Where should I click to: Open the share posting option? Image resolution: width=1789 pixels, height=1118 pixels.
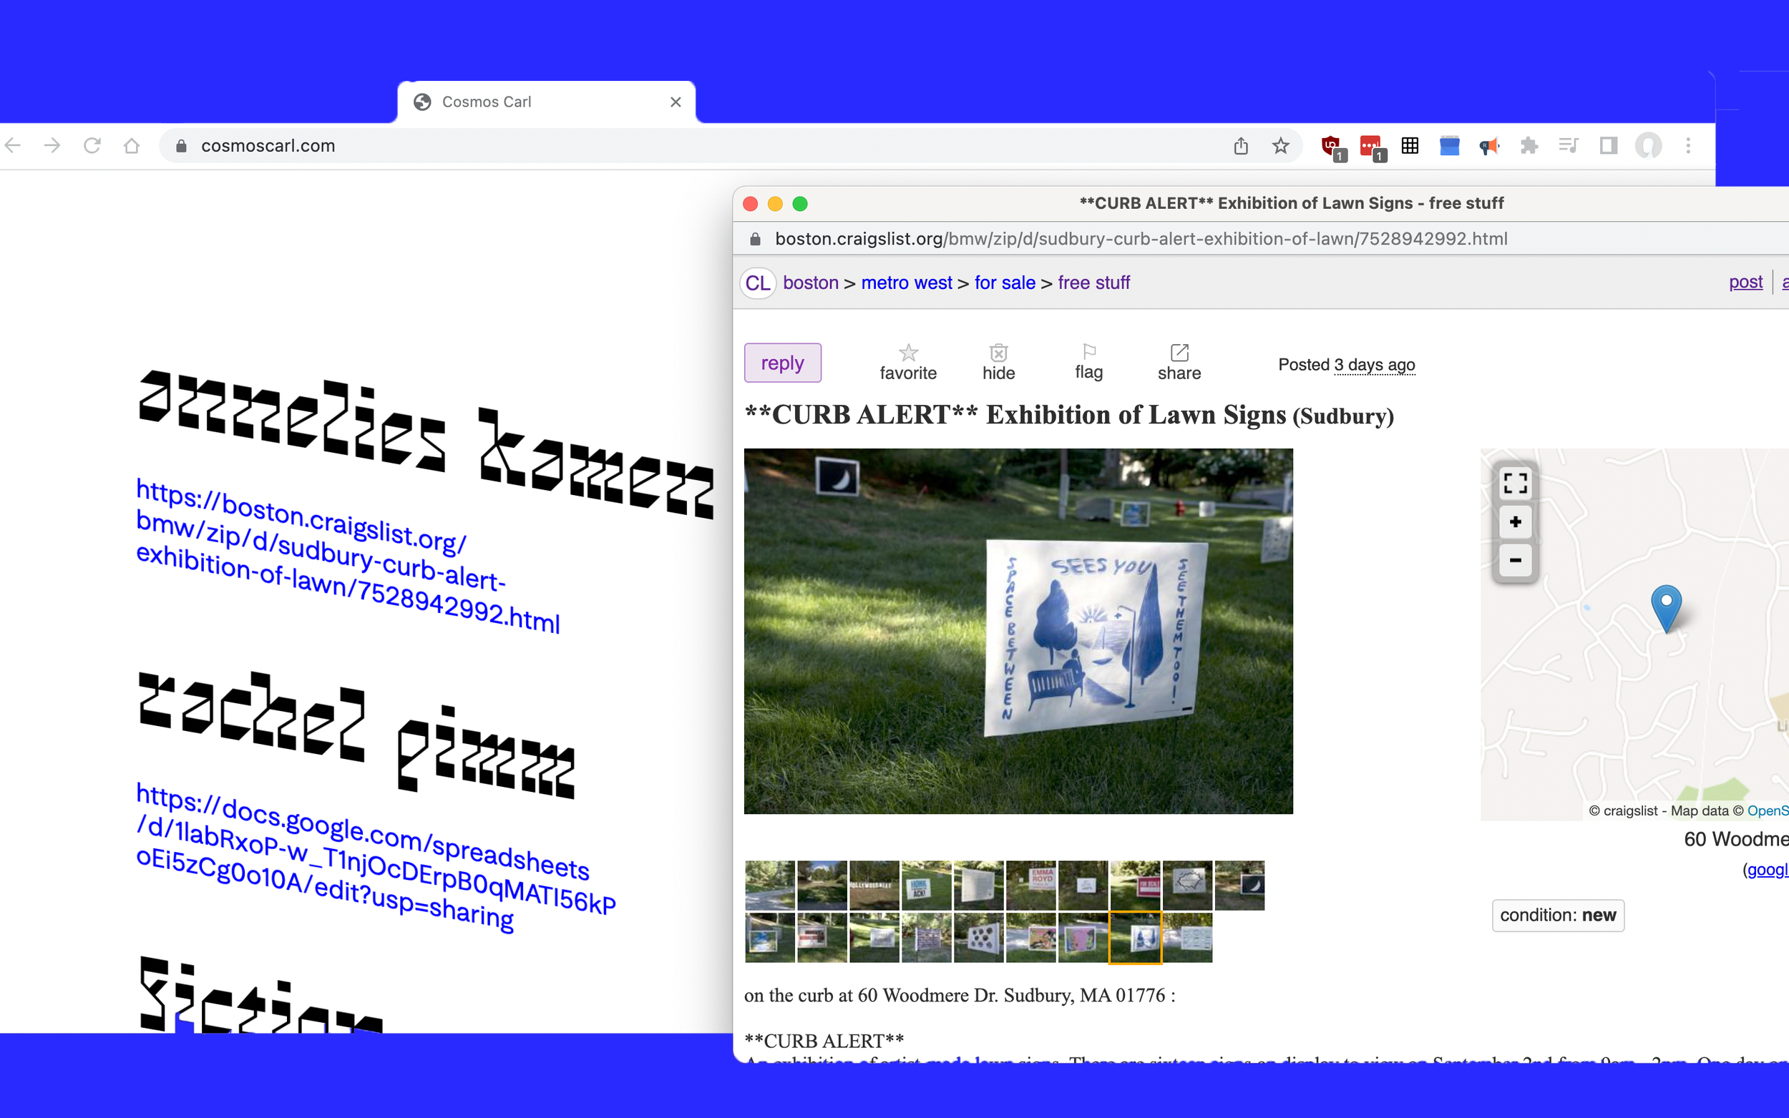click(1179, 363)
